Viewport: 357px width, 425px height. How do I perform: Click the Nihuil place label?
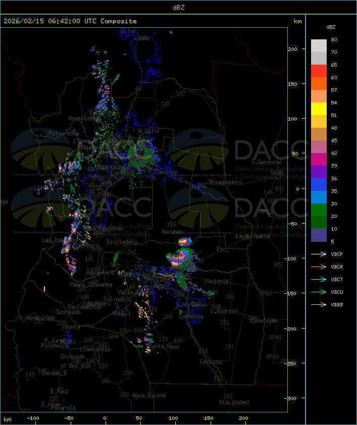[122, 313]
